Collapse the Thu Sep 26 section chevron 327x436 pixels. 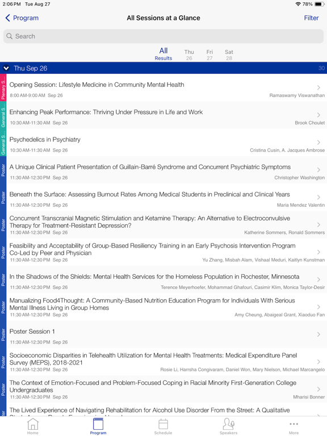[x=6, y=68]
